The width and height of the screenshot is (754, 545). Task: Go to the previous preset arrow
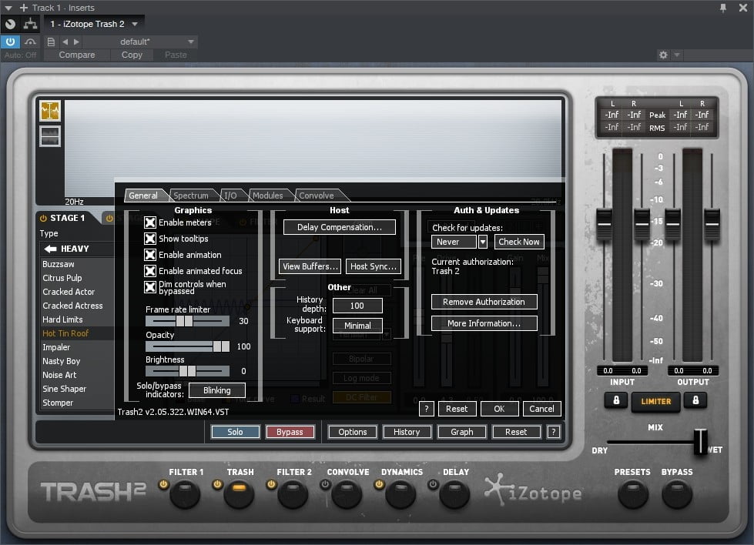point(65,42)
